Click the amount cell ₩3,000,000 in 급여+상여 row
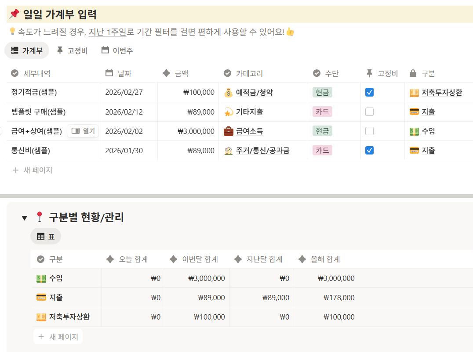 coord(188,131)
